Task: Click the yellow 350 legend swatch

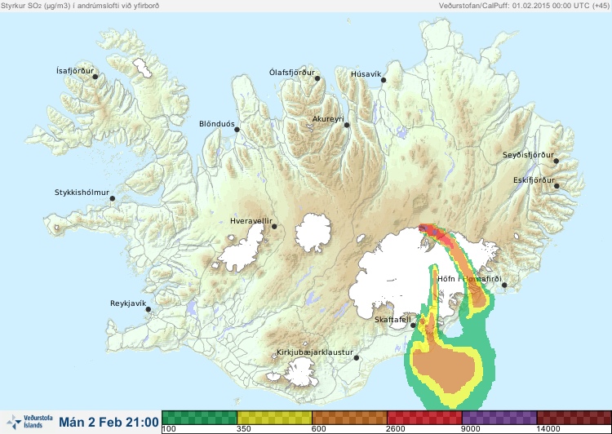Action: [274, 418]
